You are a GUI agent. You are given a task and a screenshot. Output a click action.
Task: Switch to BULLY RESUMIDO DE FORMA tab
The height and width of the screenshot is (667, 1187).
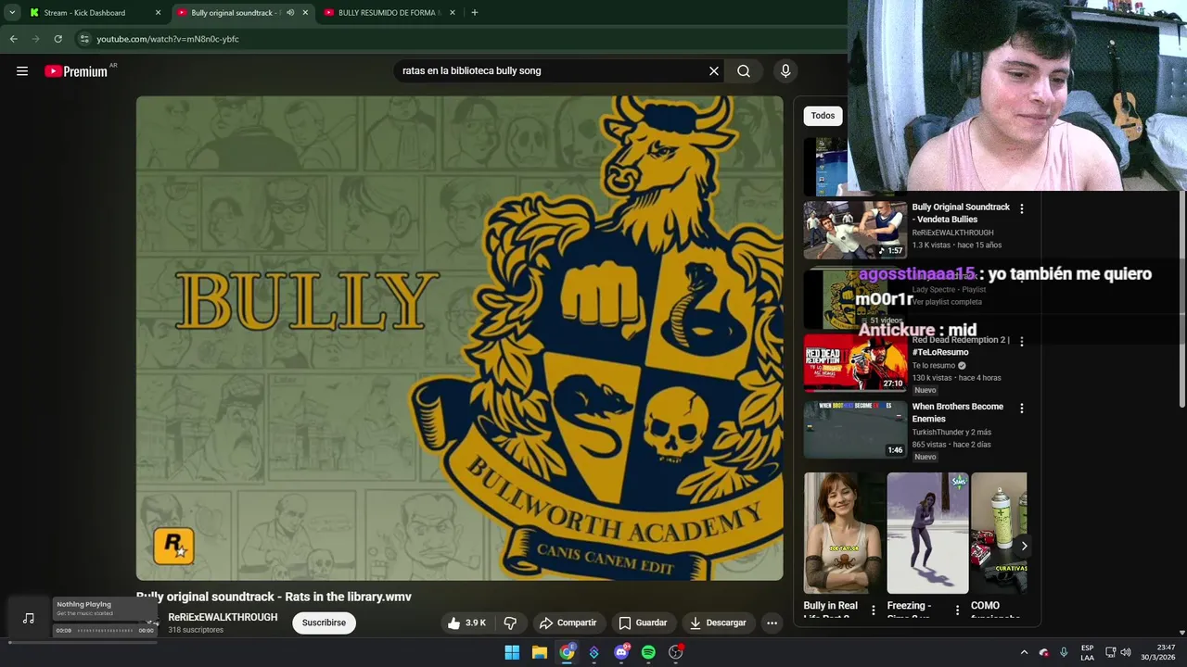(379, 13)
